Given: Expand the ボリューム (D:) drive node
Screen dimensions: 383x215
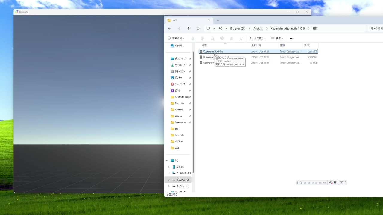Looking at the screenshot, I should 169,180.
